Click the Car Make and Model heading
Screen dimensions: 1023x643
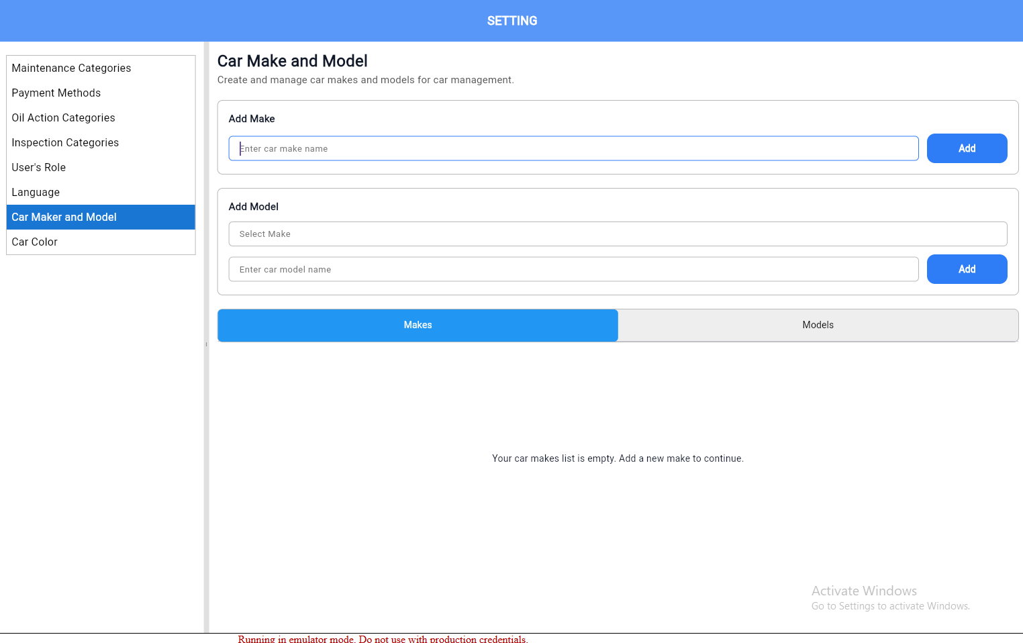(x=293, y=61)
